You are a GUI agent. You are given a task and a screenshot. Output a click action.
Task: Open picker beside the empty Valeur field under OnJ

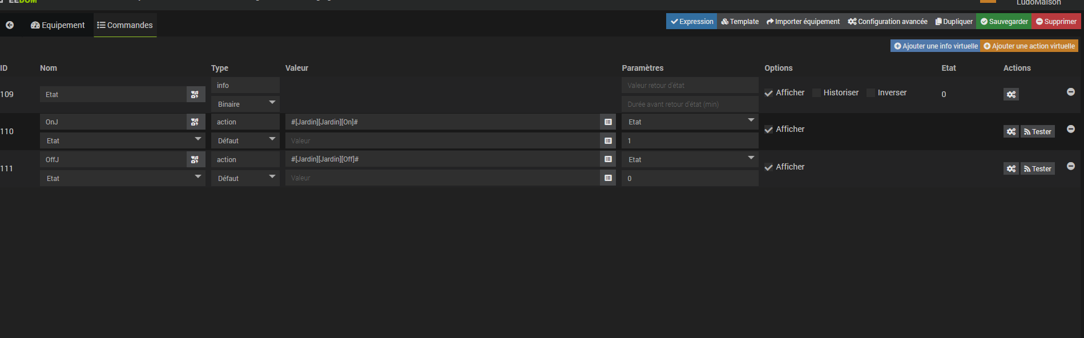(x=608, y=140)
